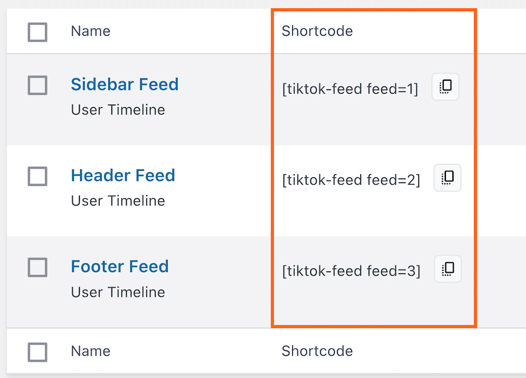Enable the Footer Feed row checkbox
526x378 pixels.
37,267
